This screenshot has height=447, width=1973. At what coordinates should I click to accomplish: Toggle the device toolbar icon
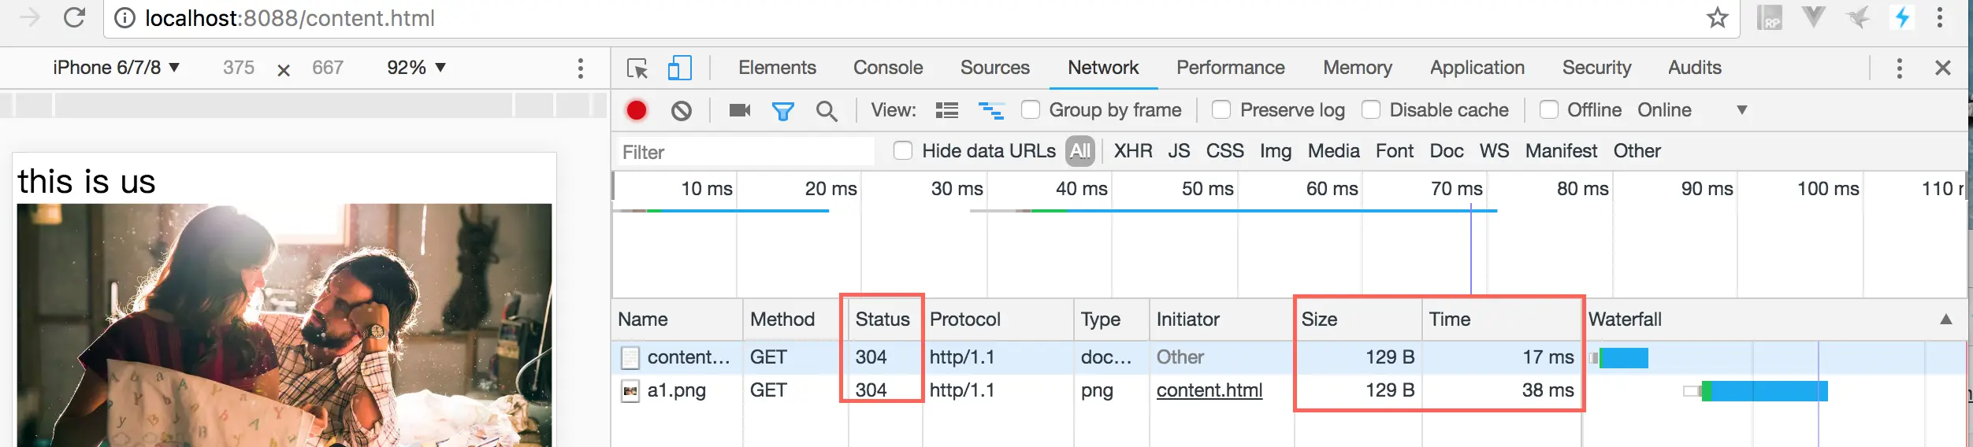coord(679,68)
